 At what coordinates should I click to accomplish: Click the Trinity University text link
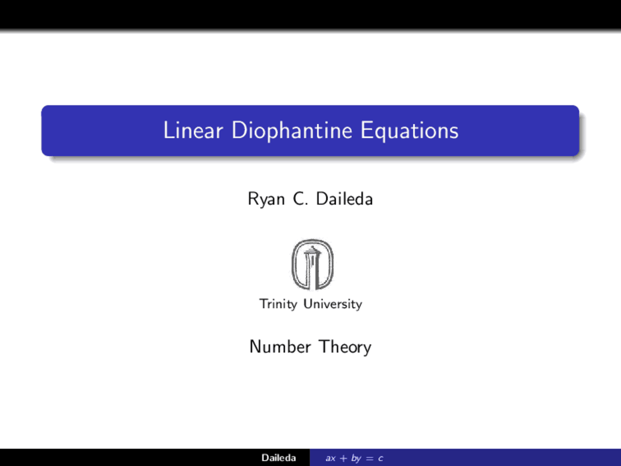[x=310, y=304]
